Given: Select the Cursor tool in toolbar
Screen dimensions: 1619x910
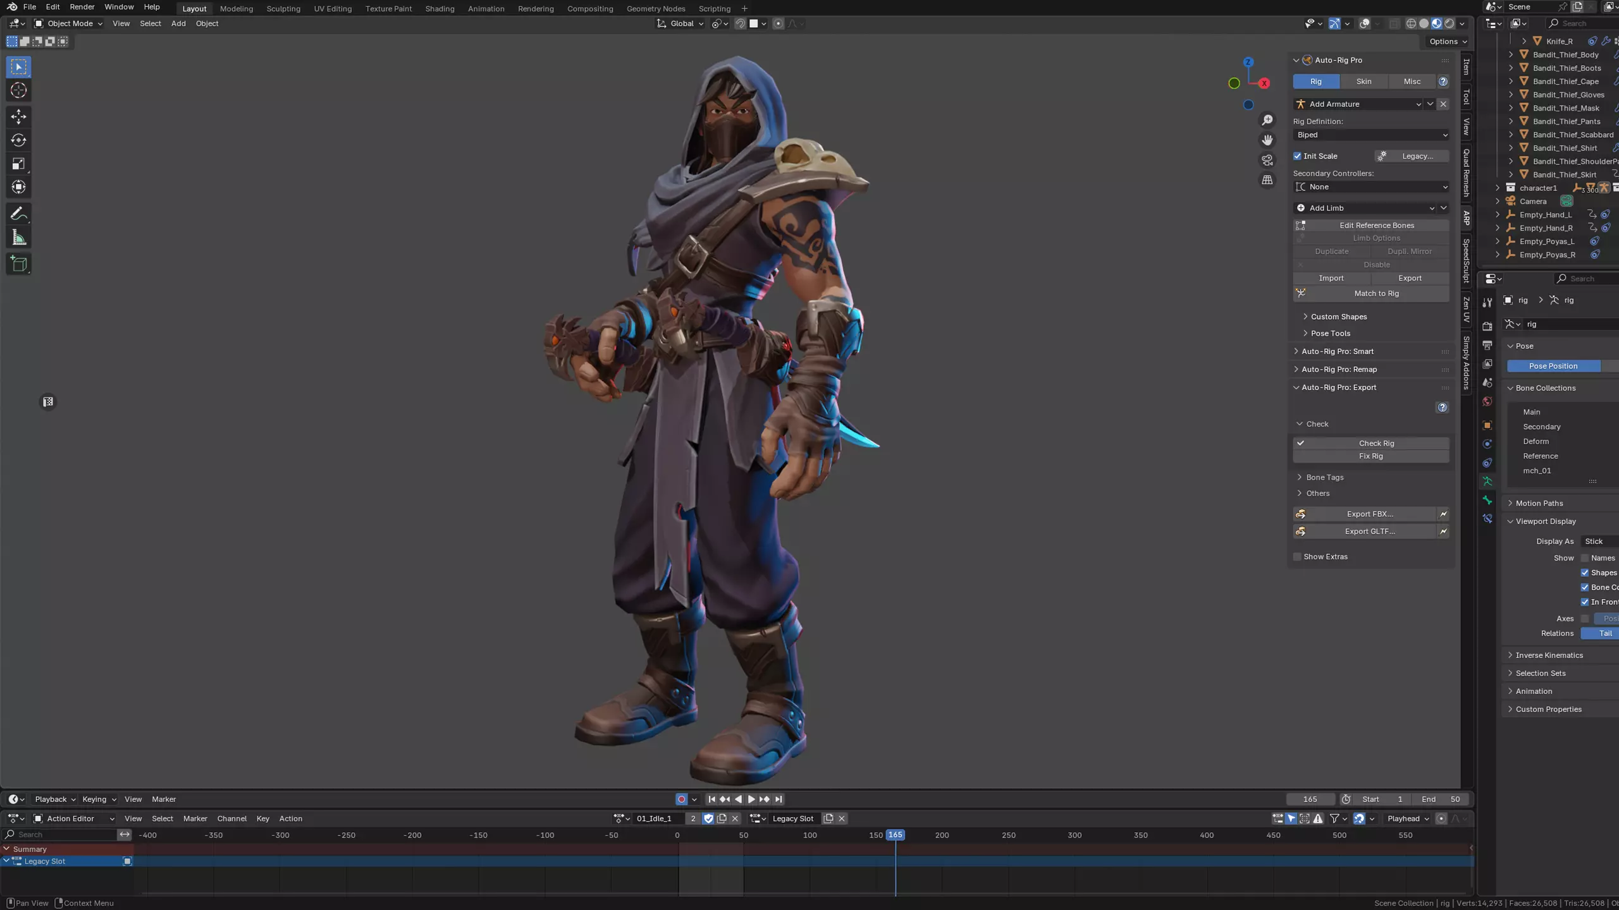Looking at the screenshot, I should tap(18, 90).
